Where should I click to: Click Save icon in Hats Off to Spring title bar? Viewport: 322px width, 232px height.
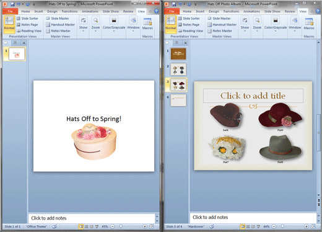coord(12,4)
